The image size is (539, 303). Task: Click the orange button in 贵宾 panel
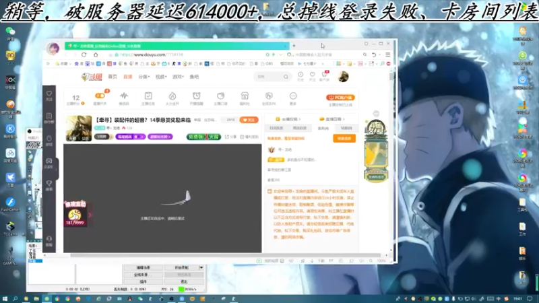[x=344, y=139]
